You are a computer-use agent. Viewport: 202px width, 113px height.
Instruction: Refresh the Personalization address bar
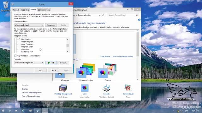pyautogui.click(x=103, y=15)
